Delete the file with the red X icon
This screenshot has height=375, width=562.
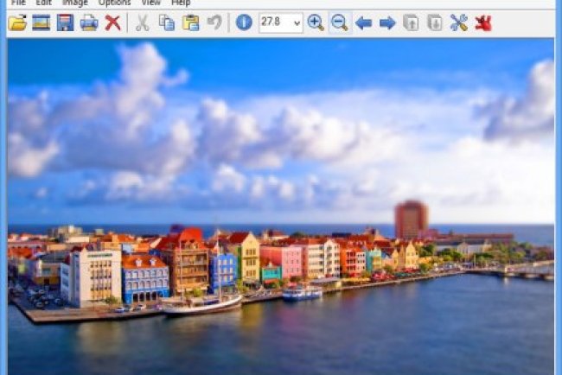tap(113, 23)
